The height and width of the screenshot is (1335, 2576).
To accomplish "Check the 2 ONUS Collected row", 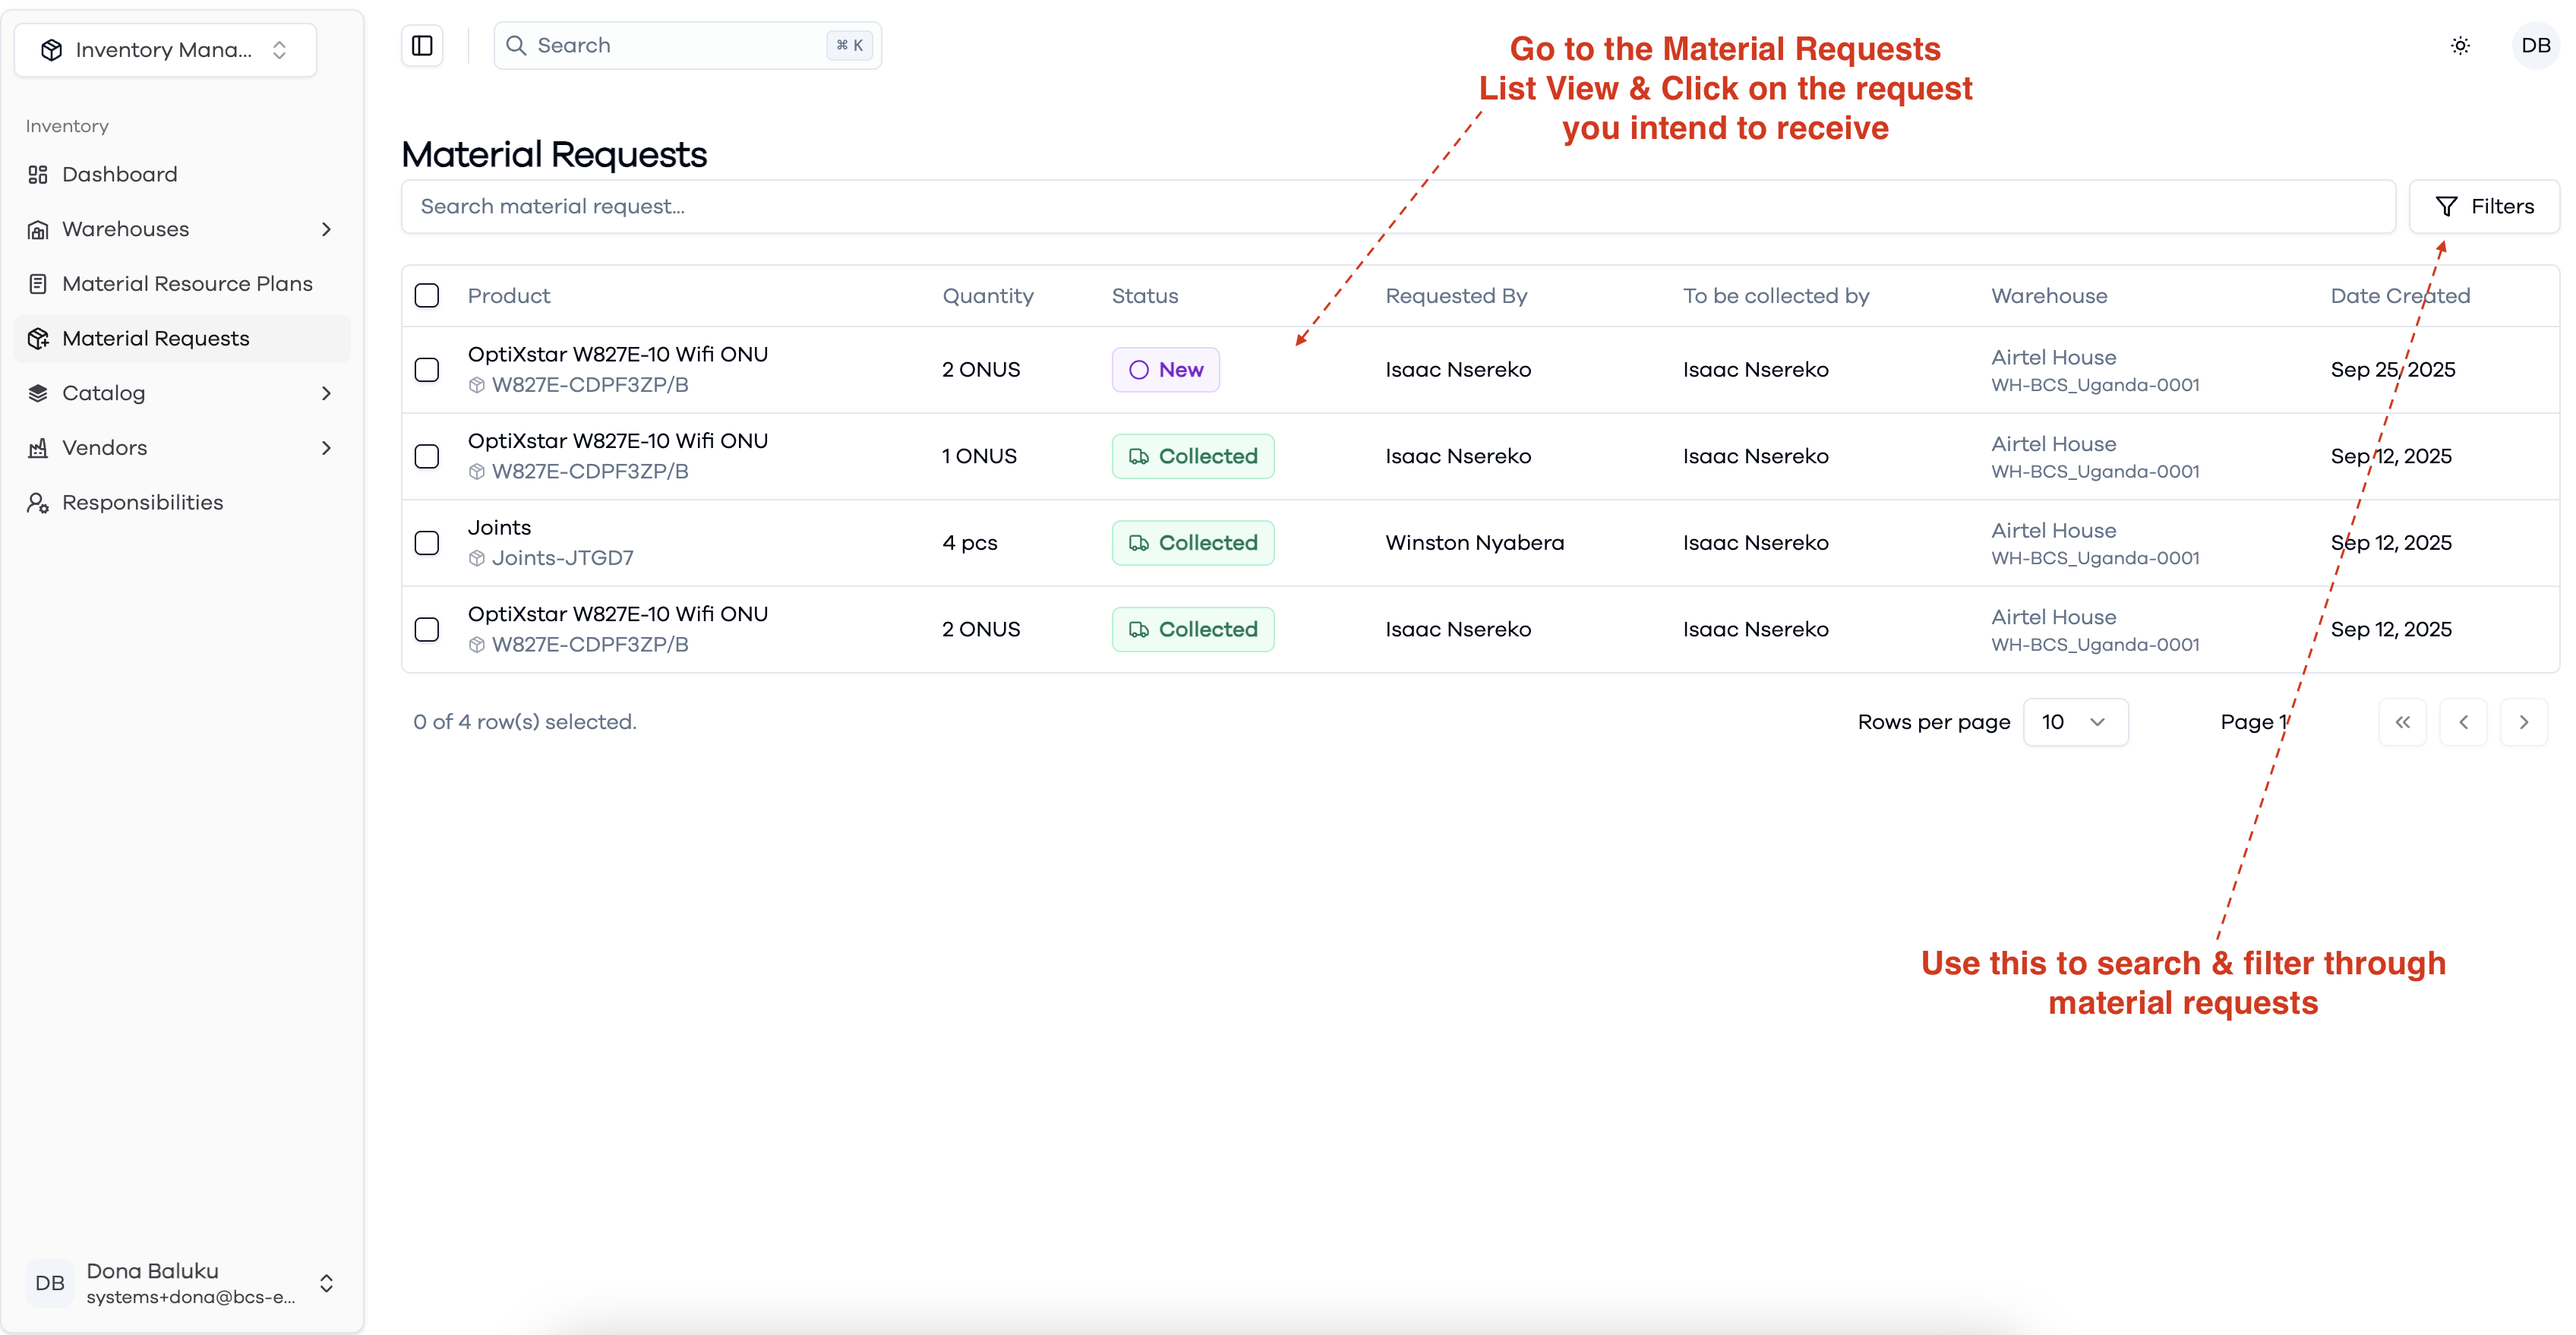I will pyautogui.click(x=427, y=630).
